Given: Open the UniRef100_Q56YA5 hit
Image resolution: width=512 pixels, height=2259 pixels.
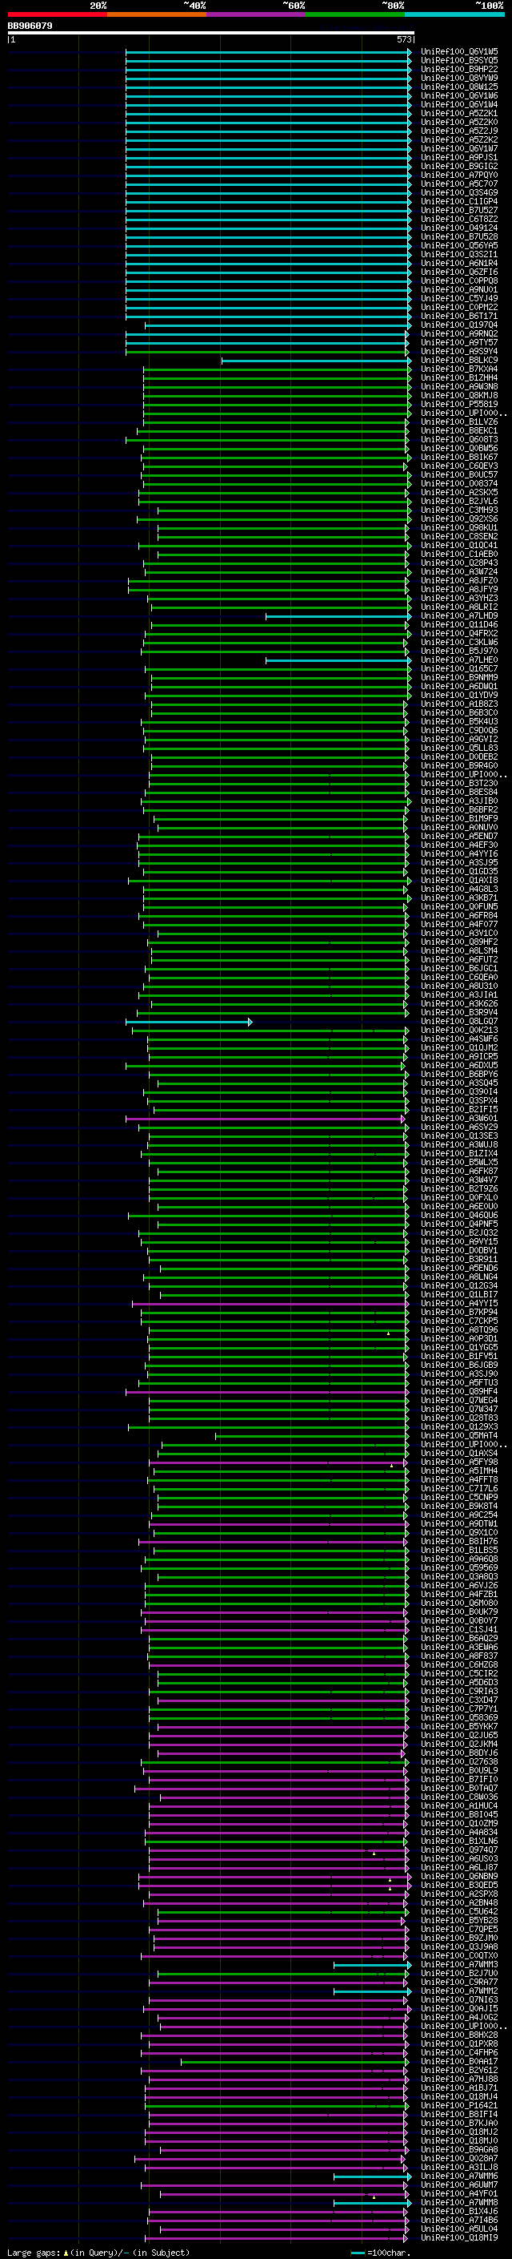Looking at the screenshot, I should coord(459,245).
